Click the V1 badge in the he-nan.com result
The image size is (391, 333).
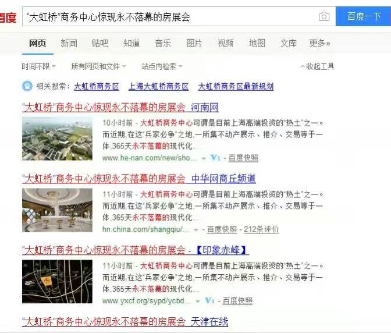tap(215, 158)
